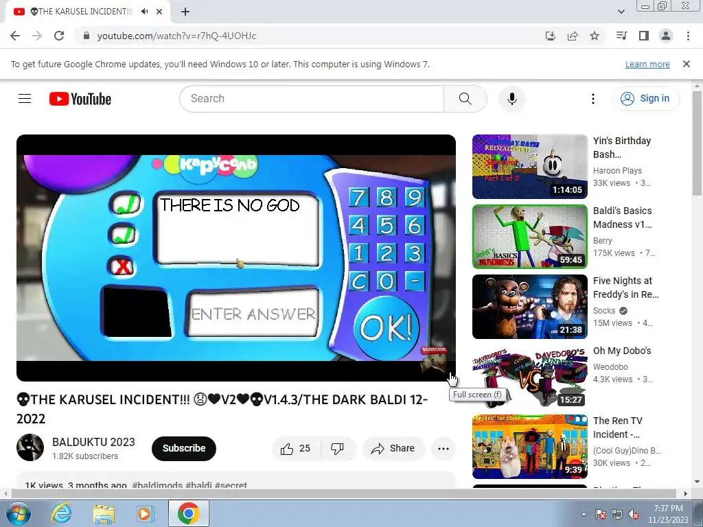Dislike the video
The image size is (703, 527).
click(x=338, y=448)
